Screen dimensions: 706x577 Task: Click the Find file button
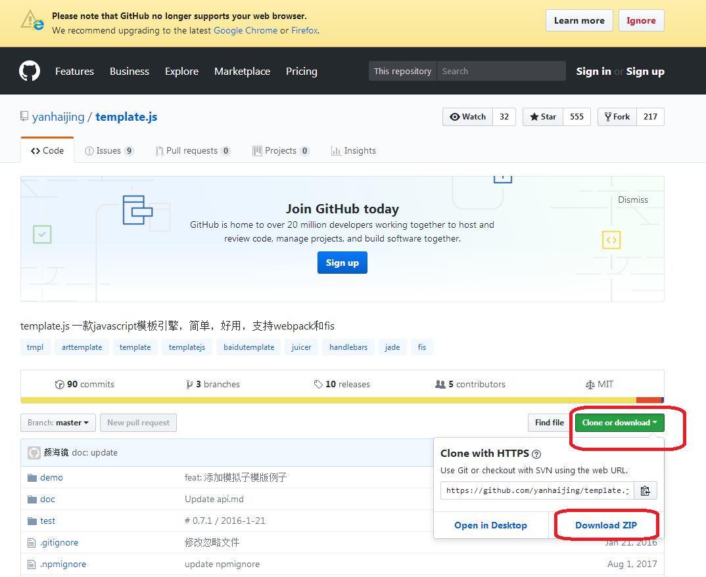[550, 423]
